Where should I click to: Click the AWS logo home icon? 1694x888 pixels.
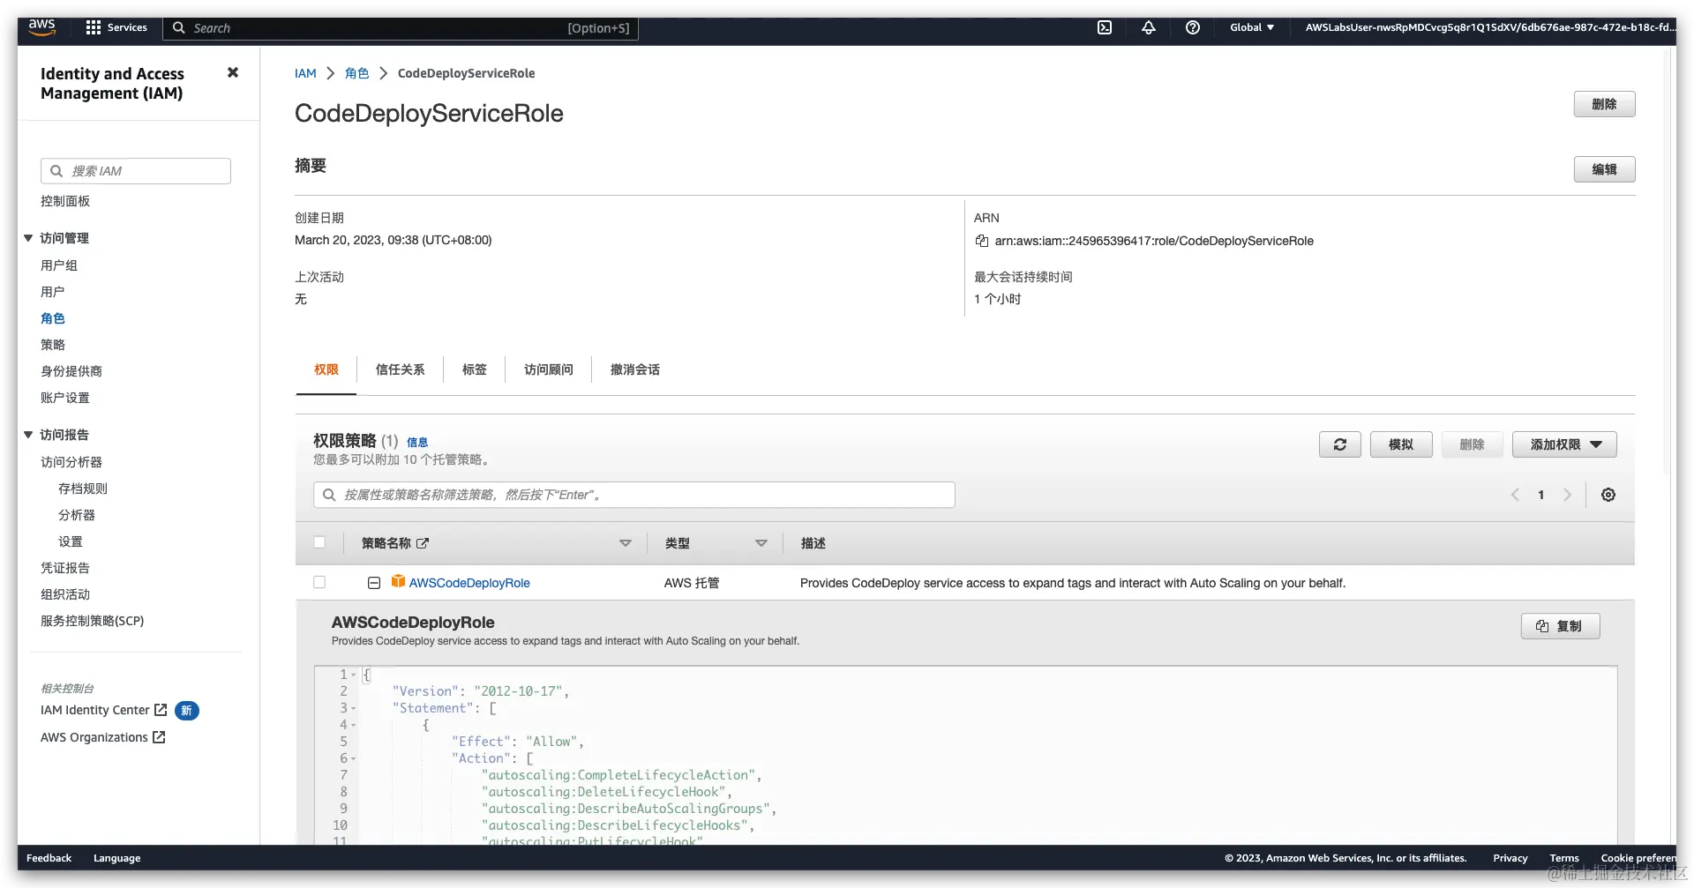(x=41, y=27)
